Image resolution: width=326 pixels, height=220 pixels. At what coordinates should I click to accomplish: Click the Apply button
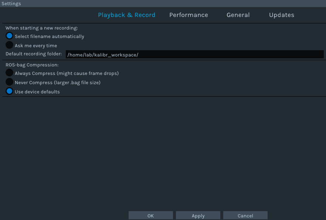pyautogui.click(x=198, y=216)
